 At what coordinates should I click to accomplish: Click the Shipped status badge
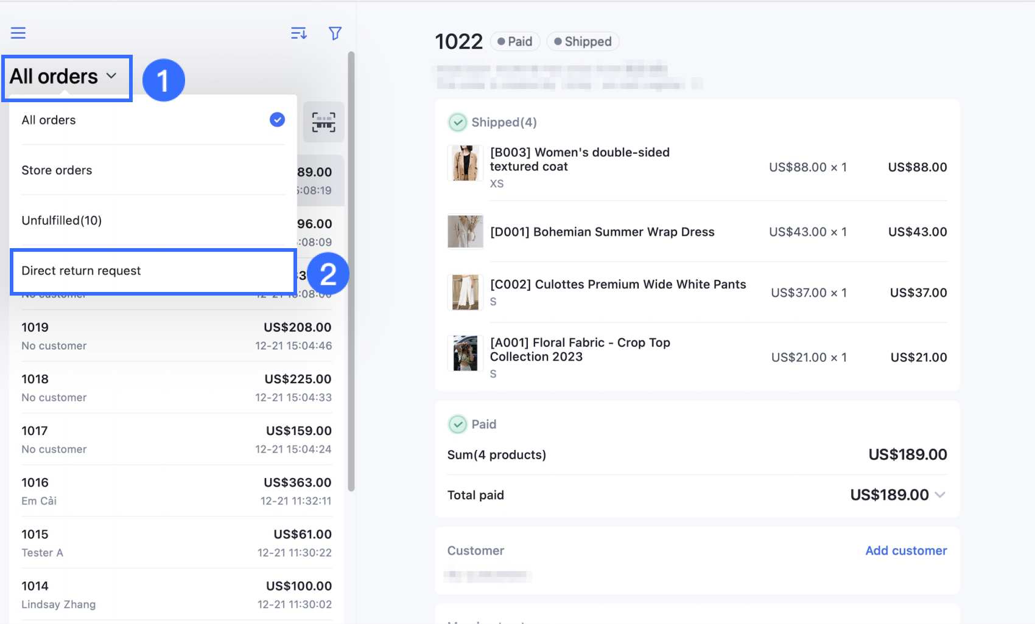[583, 41]
